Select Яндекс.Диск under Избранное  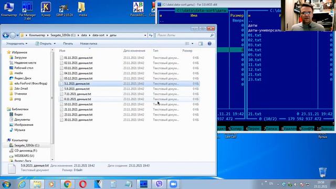click(x=23, y=78)
